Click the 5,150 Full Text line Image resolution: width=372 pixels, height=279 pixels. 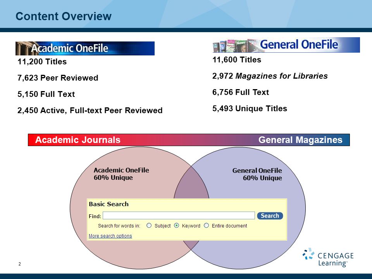pyautogui.click(x=46, y=94)
